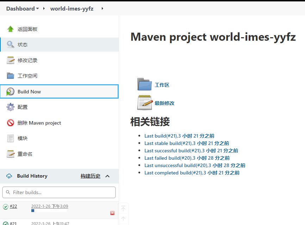Click the search icon in Filter builds box
Image resolution: width=305 pixels, height=225 pixels.
8,192
